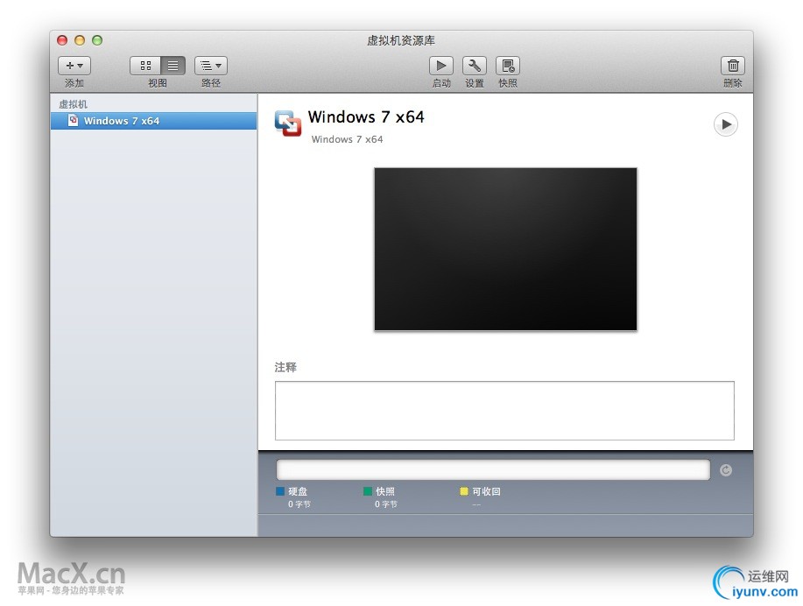Click the VM file icon beside Windows 7 x64
Screen dimensions: 803x606
74,120
